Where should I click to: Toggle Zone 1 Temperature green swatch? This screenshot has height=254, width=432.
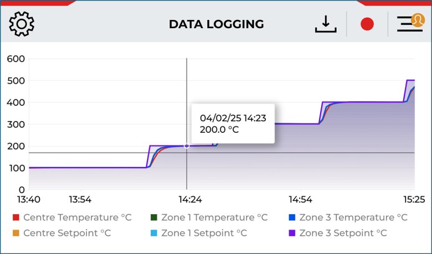click(x=154, y=217)
